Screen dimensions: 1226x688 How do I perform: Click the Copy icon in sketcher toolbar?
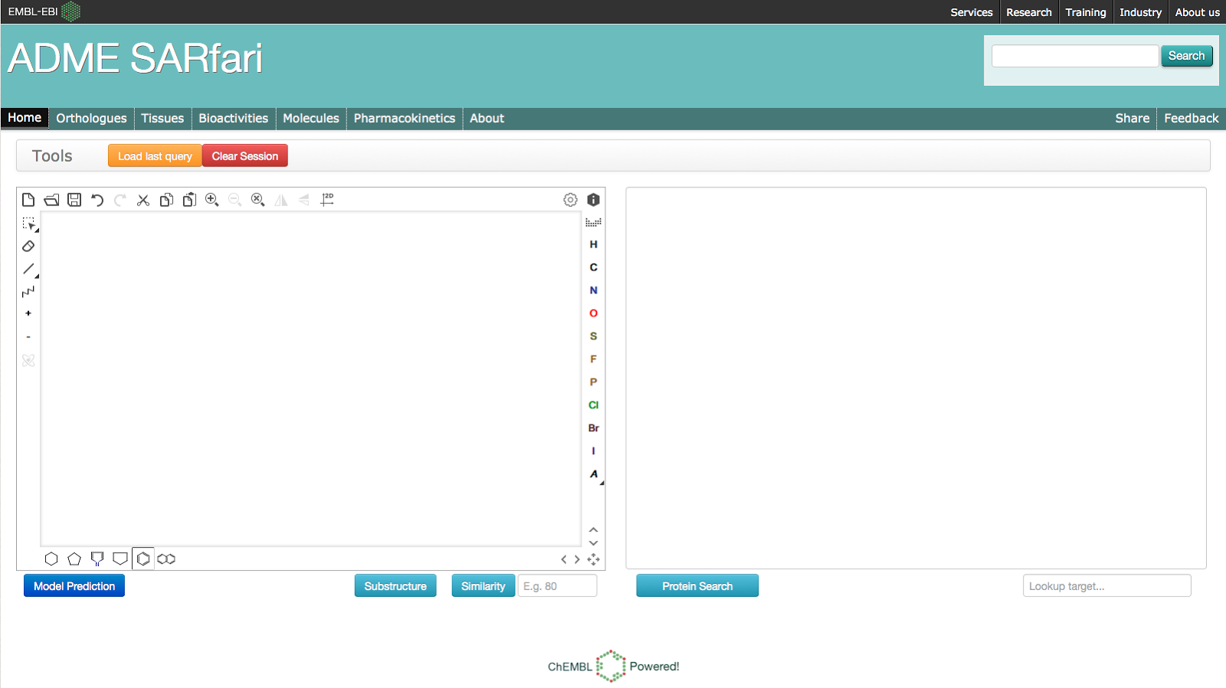[x=166, y=200]
